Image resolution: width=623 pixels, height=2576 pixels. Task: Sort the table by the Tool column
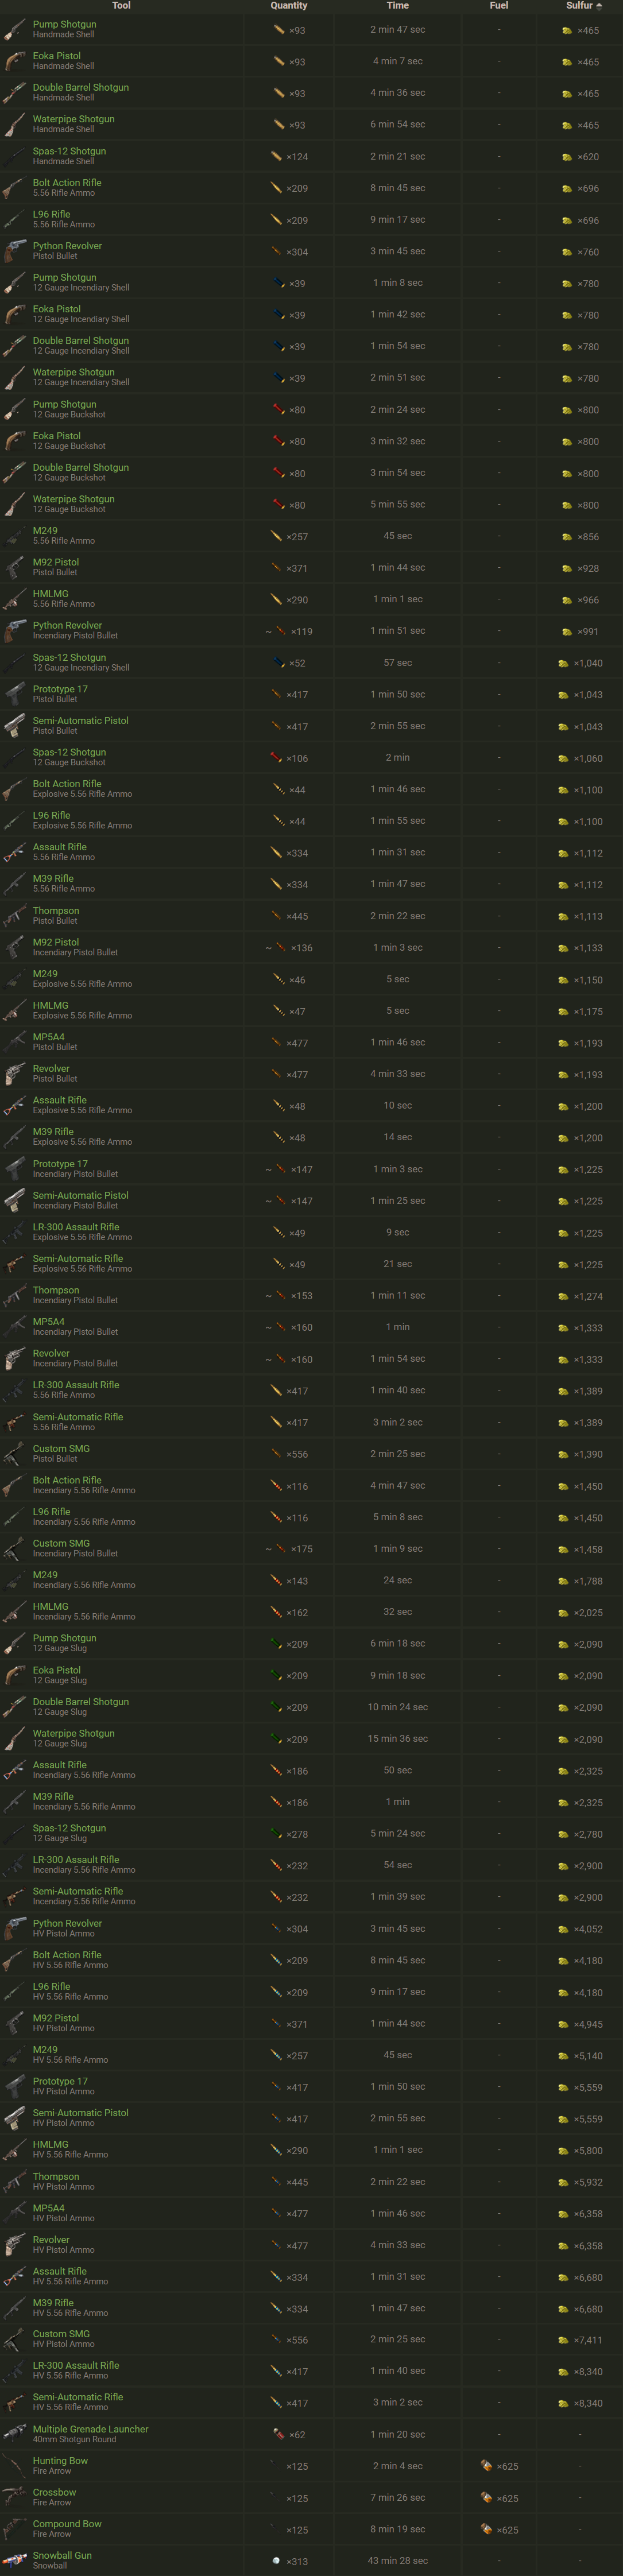[121, 6]
